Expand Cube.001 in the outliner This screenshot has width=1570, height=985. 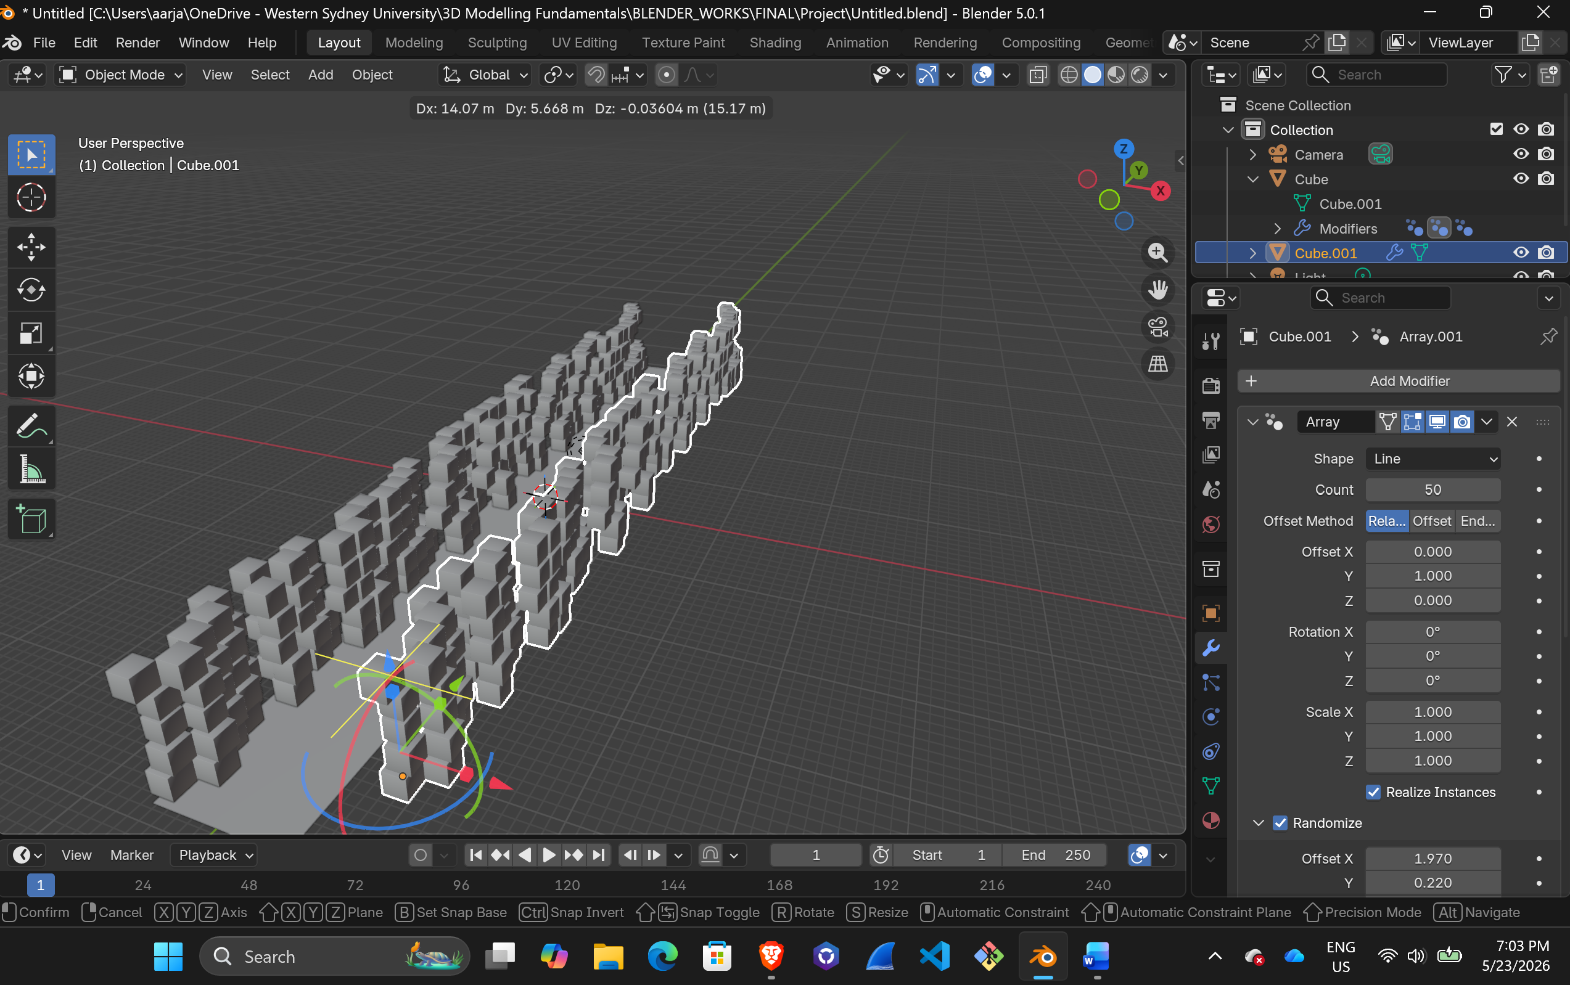coord(1252,253)
